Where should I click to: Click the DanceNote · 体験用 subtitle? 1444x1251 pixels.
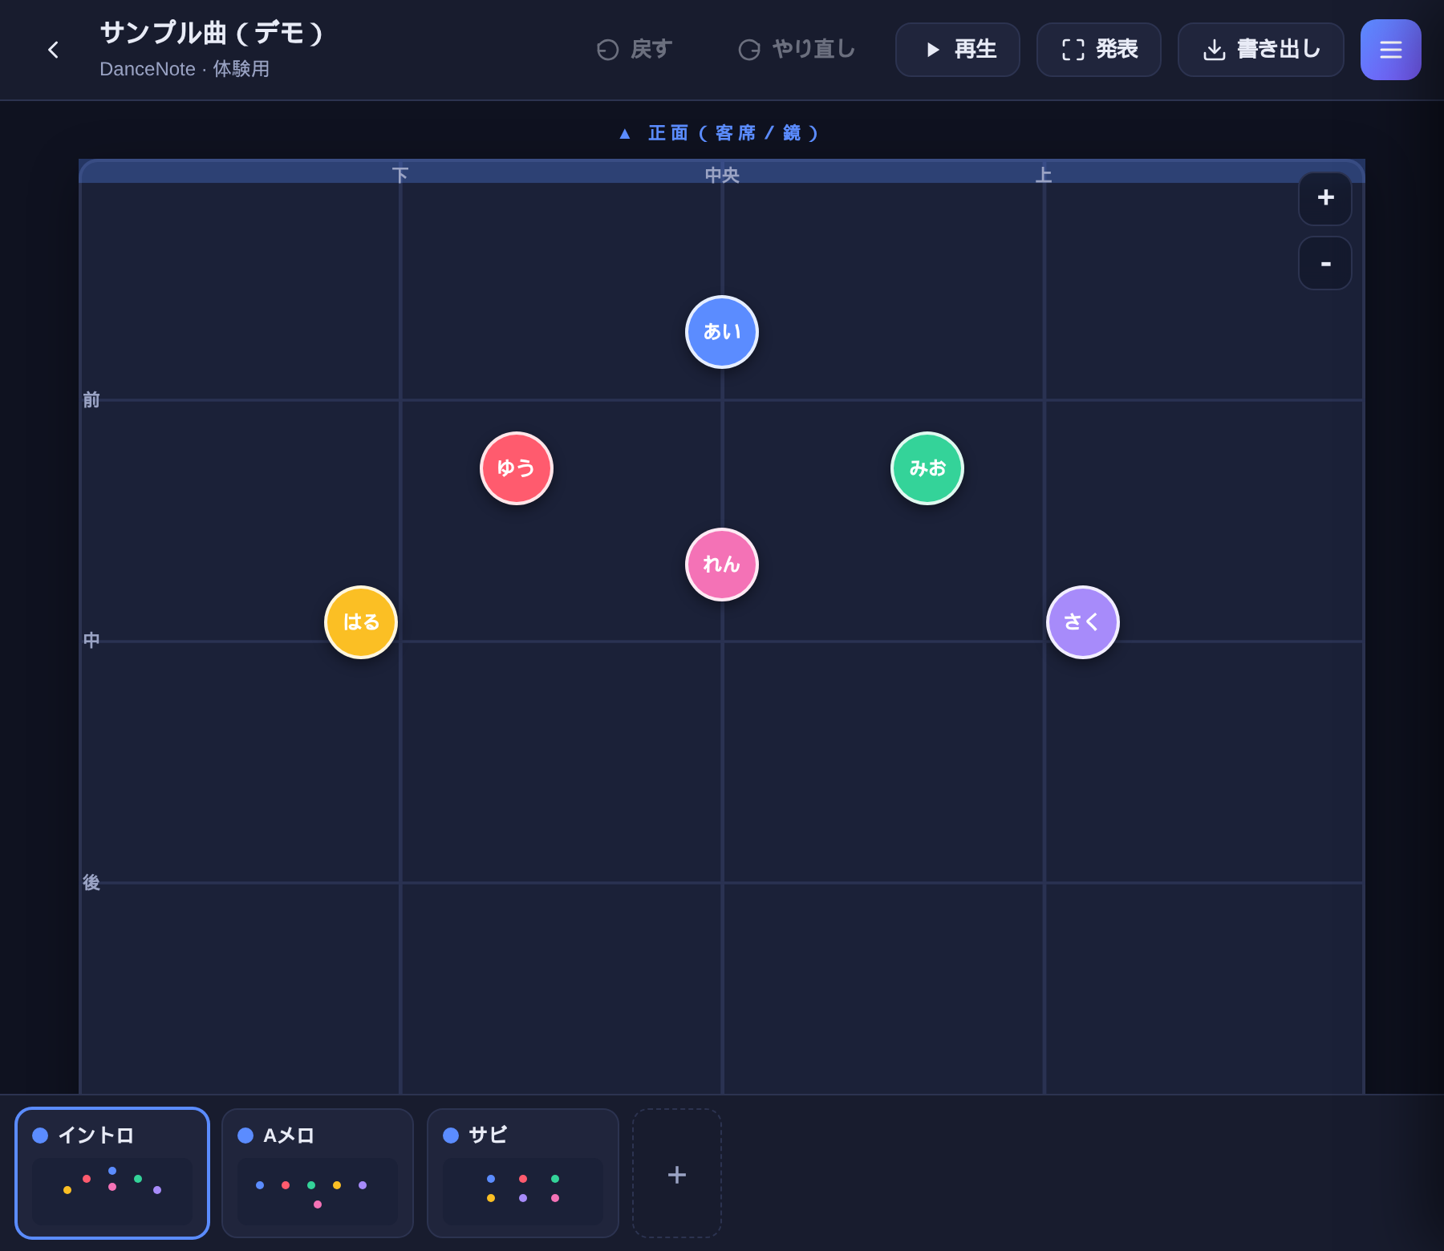pyautogui.click(x=185, y=69)
